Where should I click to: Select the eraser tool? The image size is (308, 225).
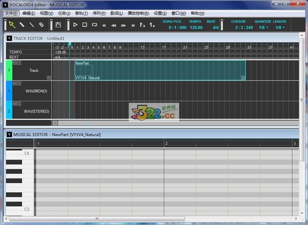click(42, 24)
